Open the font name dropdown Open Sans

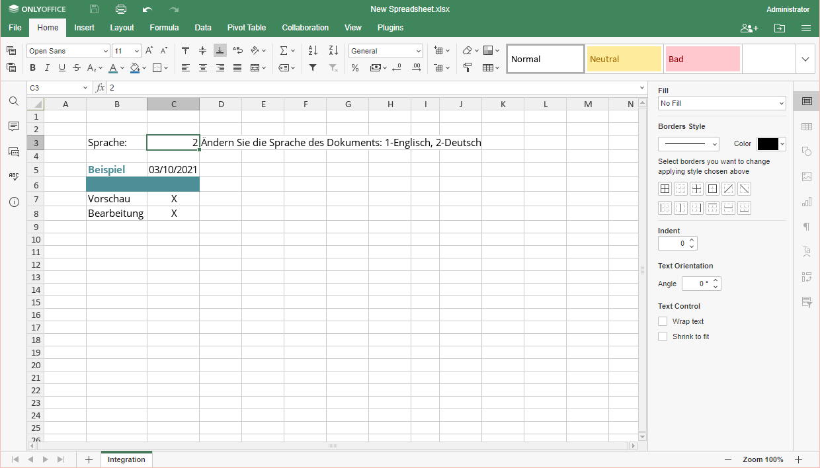click(68, 51)
